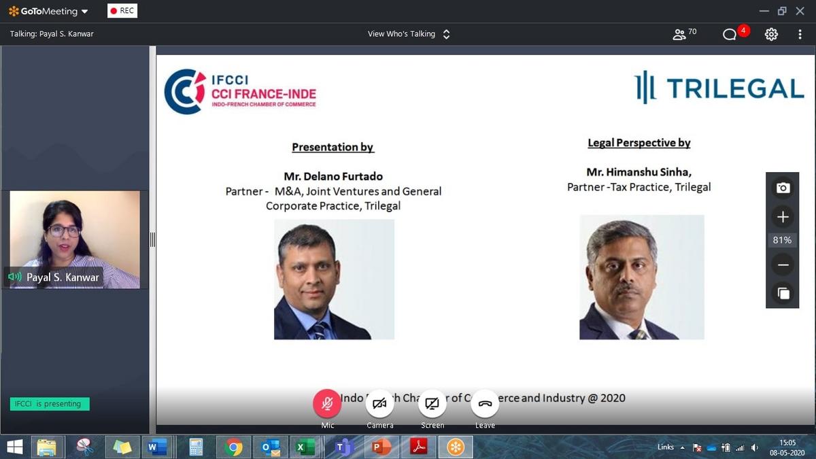The width and height of the screenshot is (816, 459).
Task: Unmute the microphone with Mic button
Action: (327, 404)
